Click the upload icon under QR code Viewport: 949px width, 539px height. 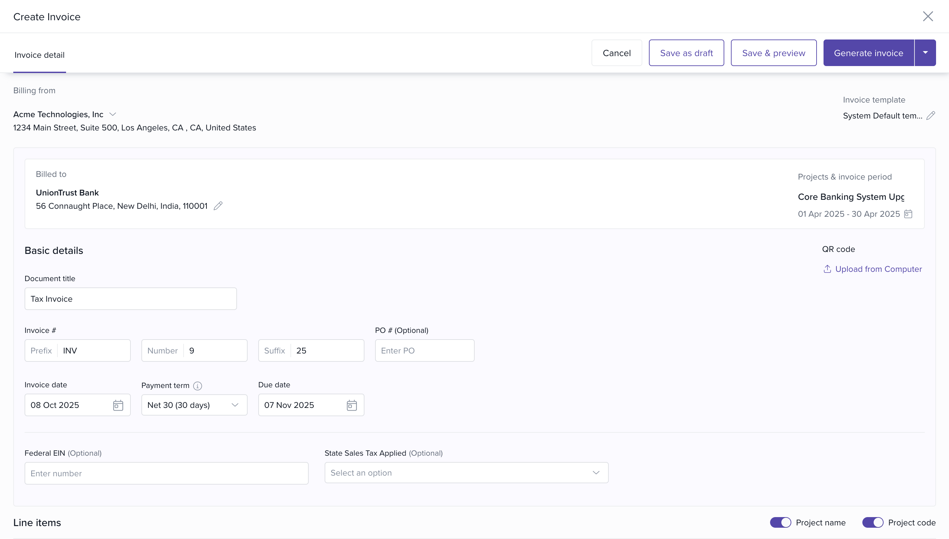click(x=827, y=269)
